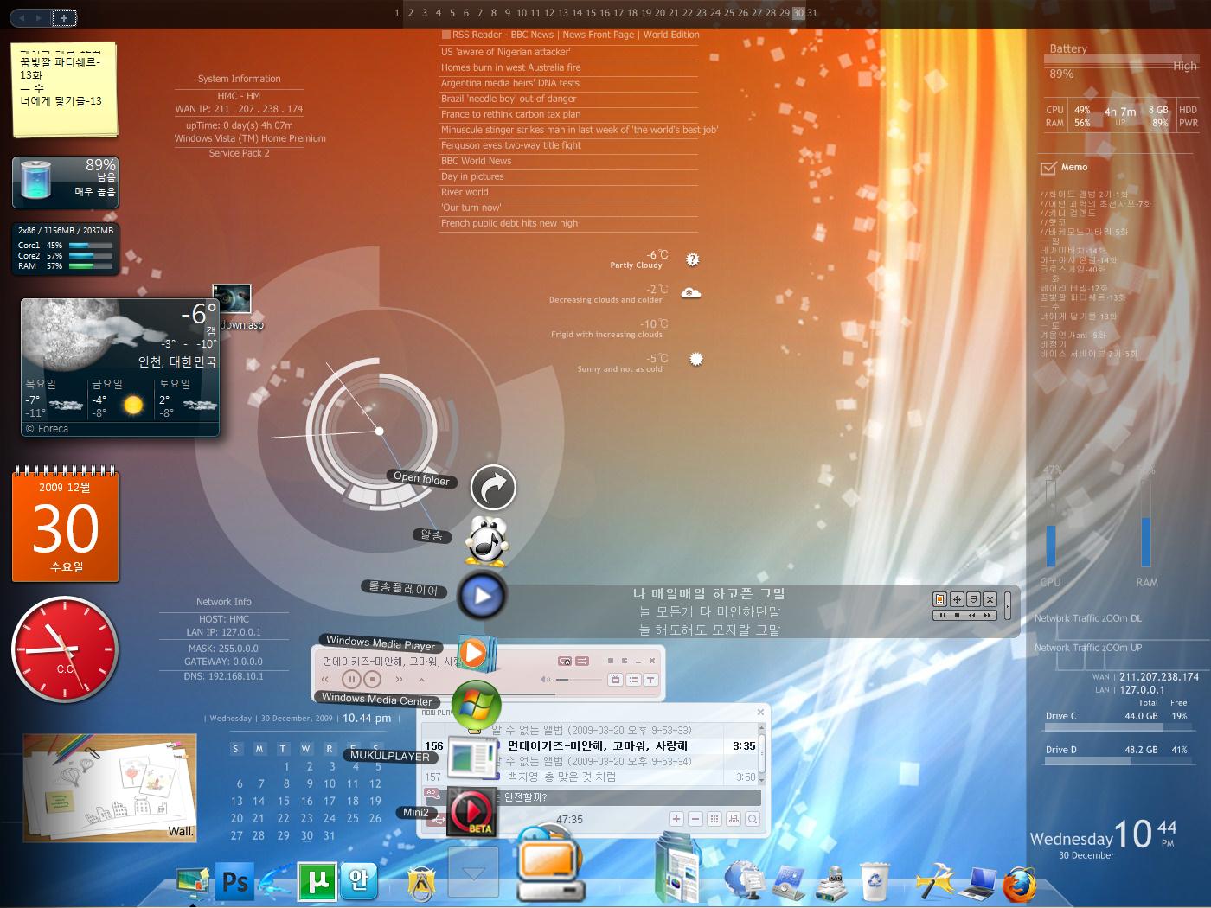
Task: Open the MUKULPLAYER stack icon
Action: coord(471,760)
